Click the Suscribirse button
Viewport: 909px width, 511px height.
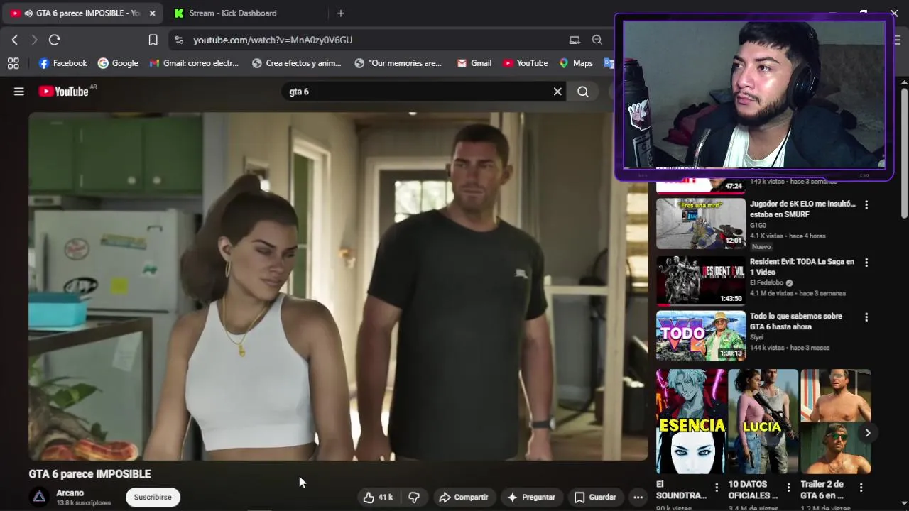pyautogui.click(x=153, y=497)
